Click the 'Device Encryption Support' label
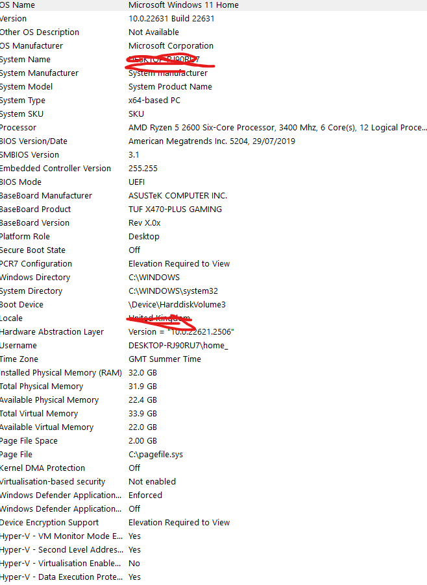427x585 pixels. [x=49, y=523]
